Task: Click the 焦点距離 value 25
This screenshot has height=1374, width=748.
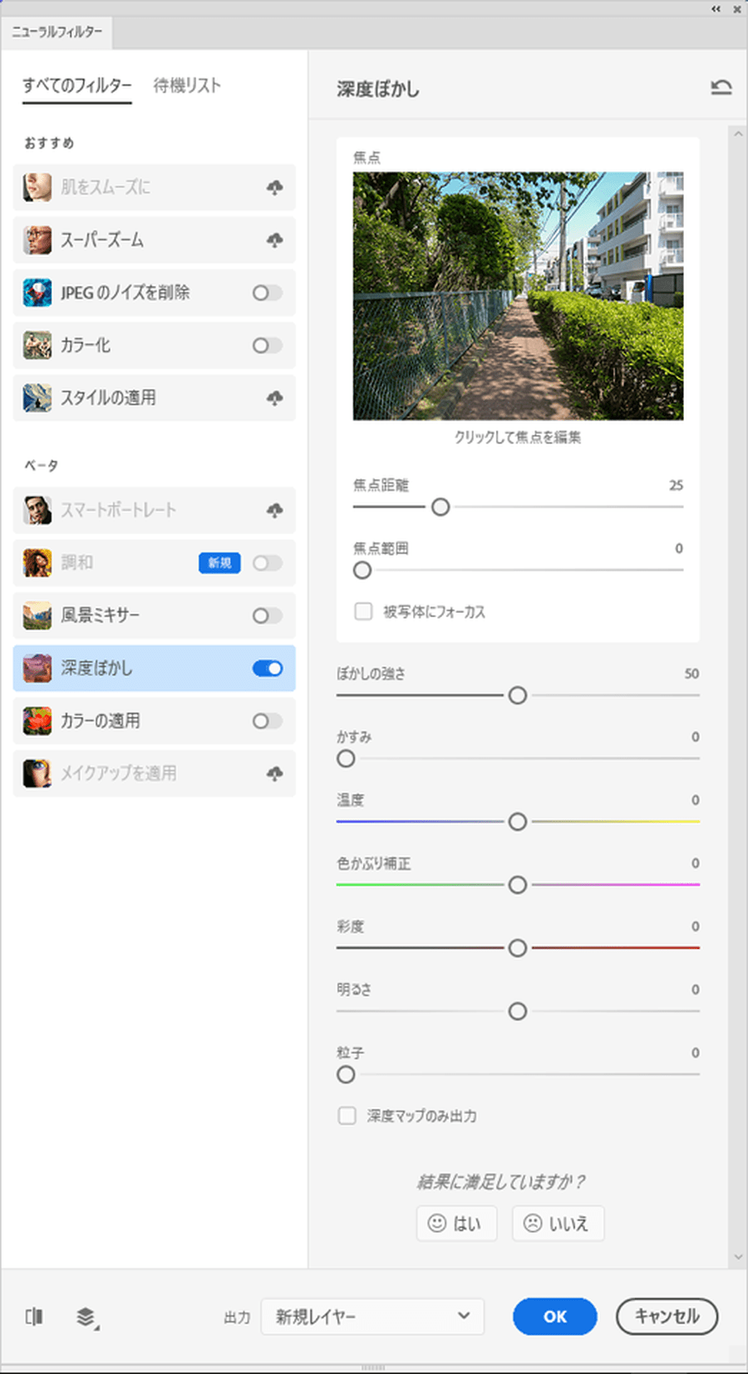Action: tap(677, 485)
